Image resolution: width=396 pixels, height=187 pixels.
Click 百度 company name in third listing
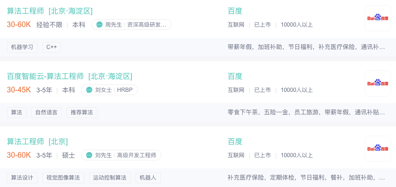click(235, 141)
